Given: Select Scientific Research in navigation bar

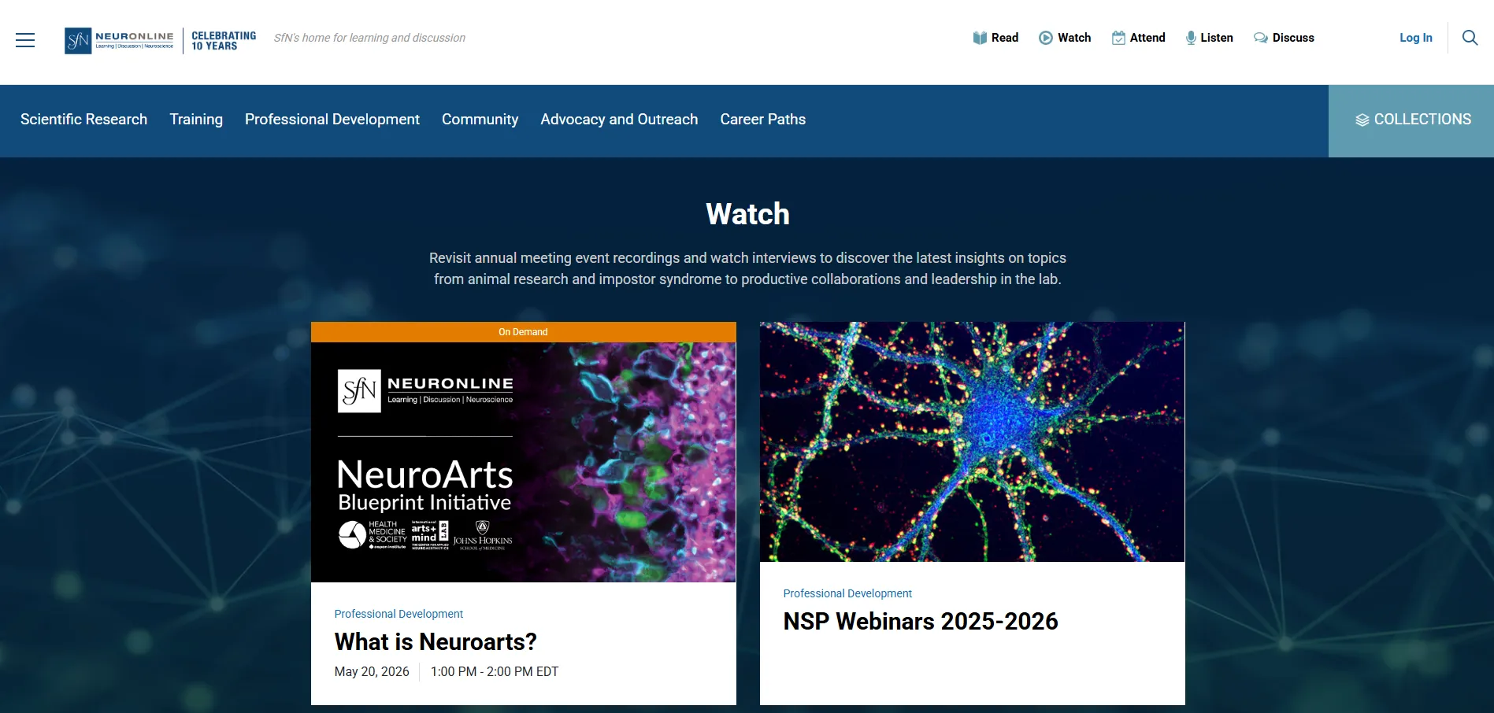Looking at the screenshot, I should pyautogui.click(x=83, y=120).
